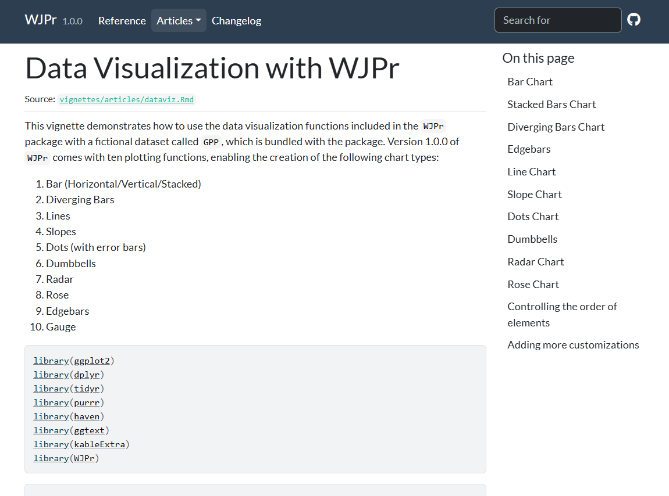
Task: Open the haven package link in code
Action: pos(87,416)
